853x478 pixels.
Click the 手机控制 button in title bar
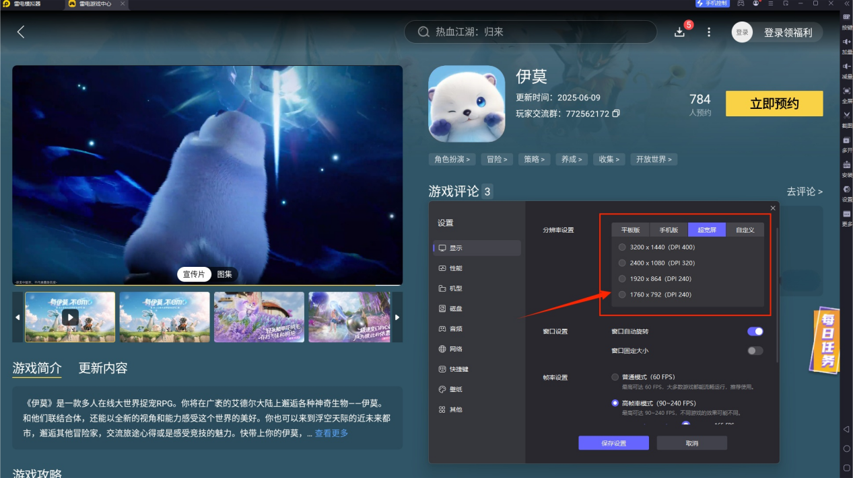pyautogui.click(x=712, y=3)
